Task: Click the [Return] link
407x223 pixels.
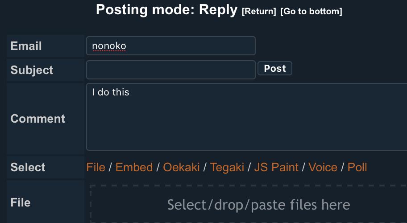Action: tap(259, 12)
